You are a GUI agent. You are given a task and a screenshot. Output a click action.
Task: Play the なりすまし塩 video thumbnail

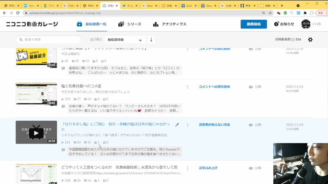(x=36, y=132)
